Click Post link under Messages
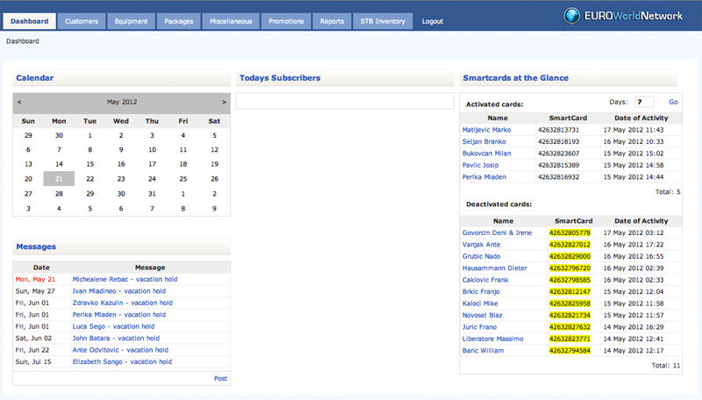The width and height of the screenshot is (702, 400). click(x=220, y=379)
